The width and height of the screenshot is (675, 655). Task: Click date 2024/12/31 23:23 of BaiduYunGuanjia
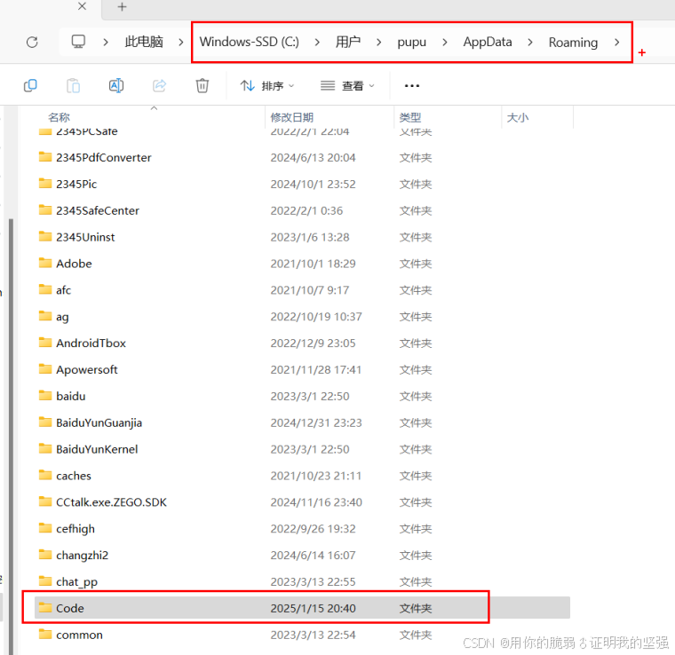coord(316,422)
